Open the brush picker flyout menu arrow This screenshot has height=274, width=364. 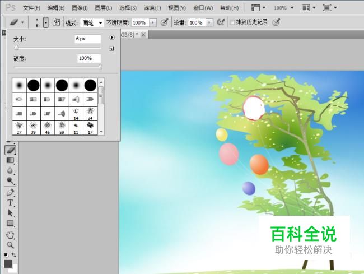click(112, 38)
